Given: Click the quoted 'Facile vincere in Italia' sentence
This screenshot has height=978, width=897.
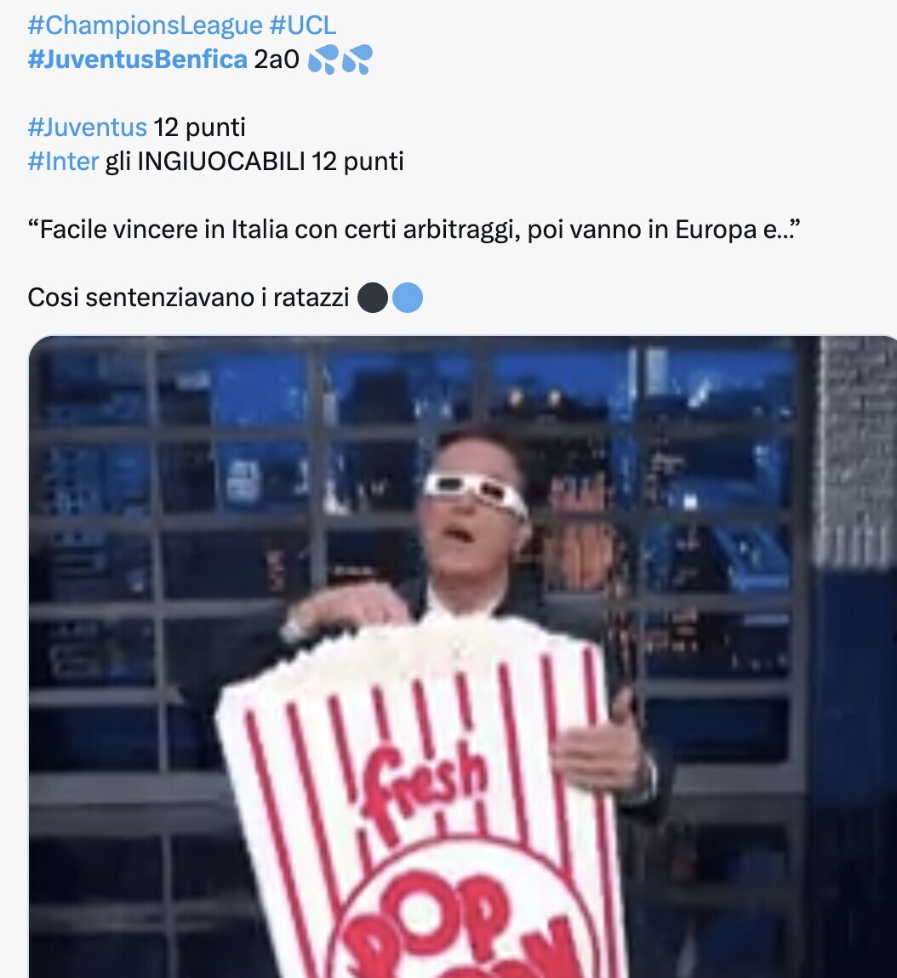Looking at the screenshot, I should [x=414, y=229].
